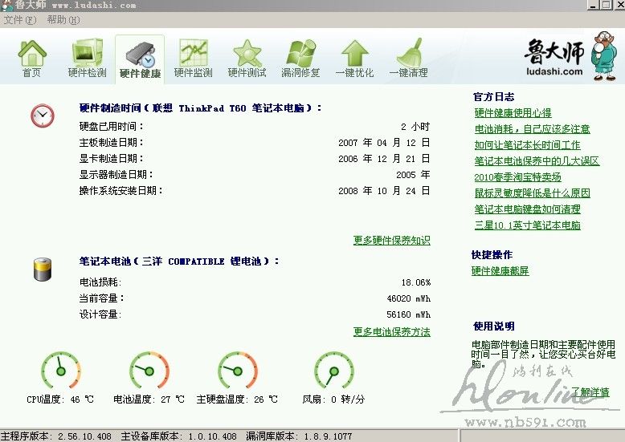The width and height of the screenshot is (625, 442).
Task: Click the 电池损耗 value 18.06%
Action: [x=416, y=282]
